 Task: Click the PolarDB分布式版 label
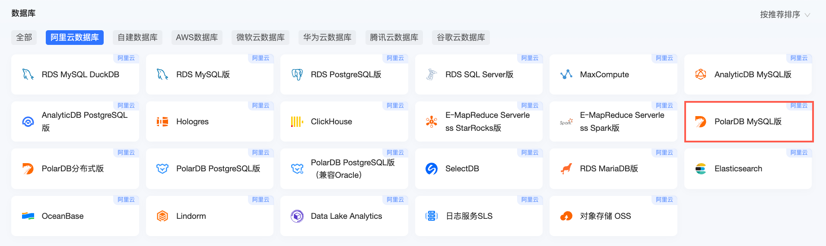73,169
